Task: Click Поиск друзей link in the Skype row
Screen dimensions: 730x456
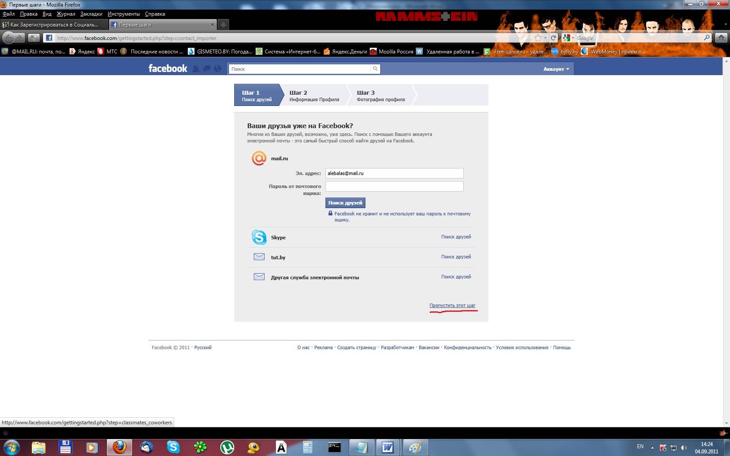Action: [456, 237]
